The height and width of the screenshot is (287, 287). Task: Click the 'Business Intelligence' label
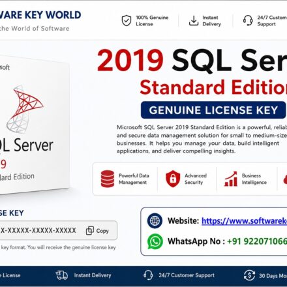coord(254,179)
